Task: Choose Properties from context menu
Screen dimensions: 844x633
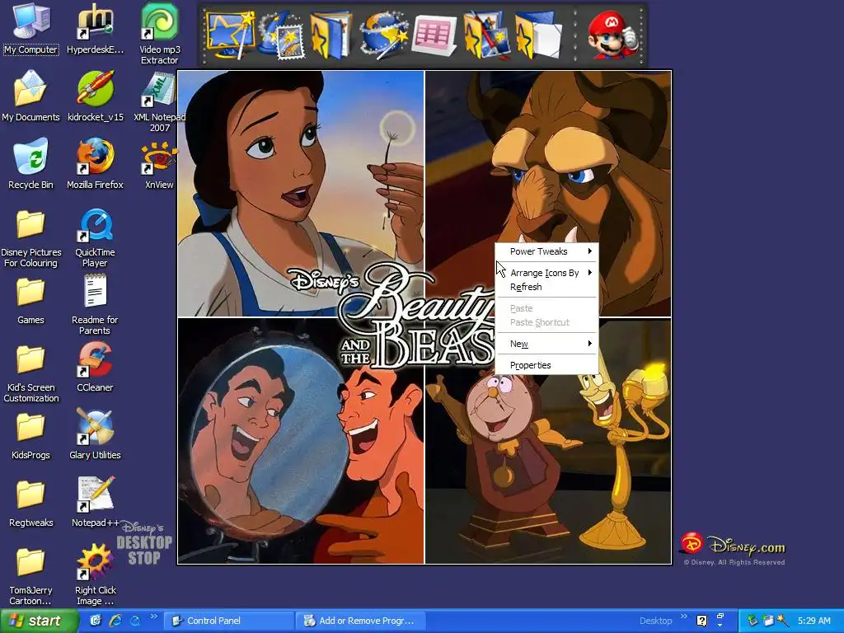Action: (546, 365)
